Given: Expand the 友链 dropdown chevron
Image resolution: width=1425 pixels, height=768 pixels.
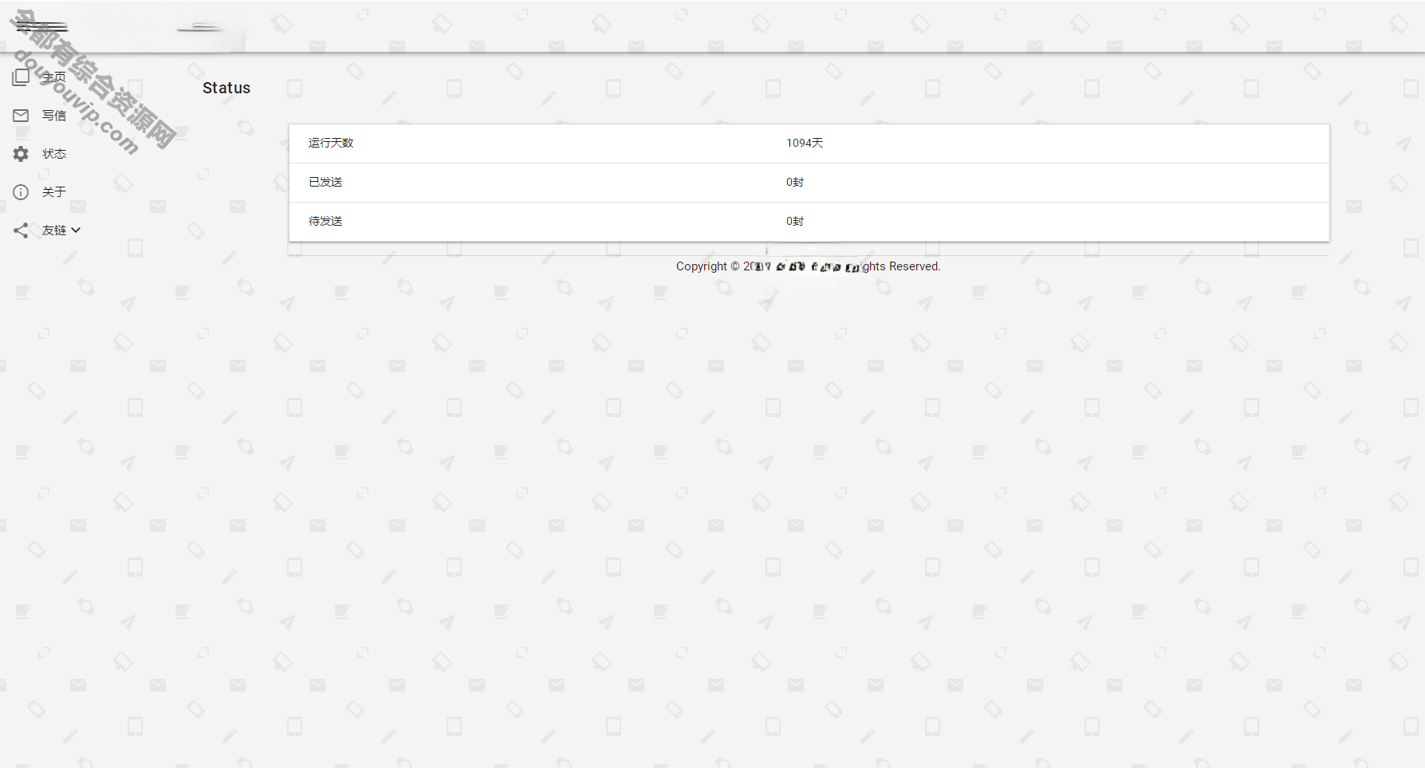Looking at the screenshot, I should coord(76,230).
